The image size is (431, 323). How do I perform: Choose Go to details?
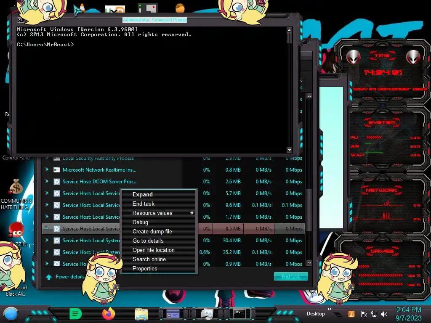[148, 241]
